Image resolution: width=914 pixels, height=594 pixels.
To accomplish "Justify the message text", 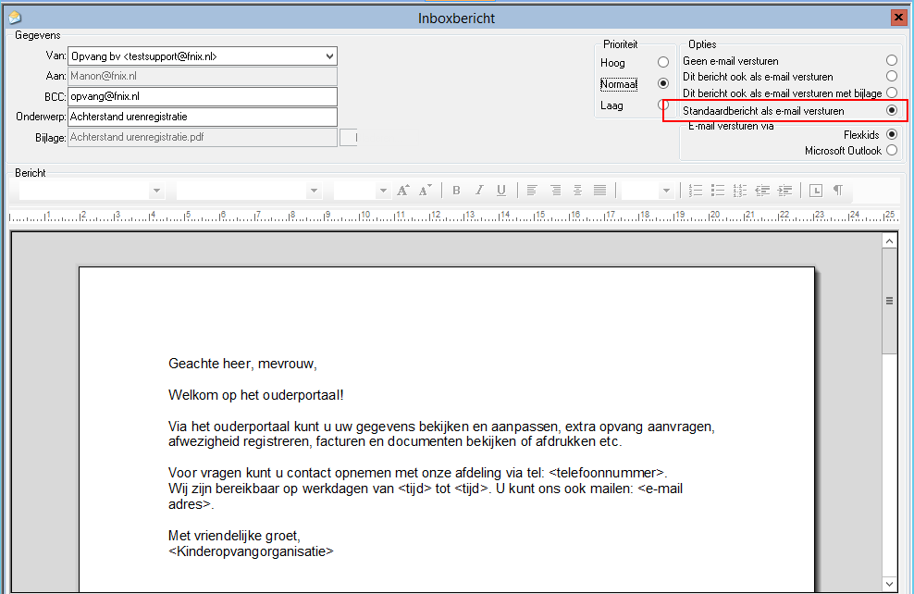I will click(x=599, y=191).
